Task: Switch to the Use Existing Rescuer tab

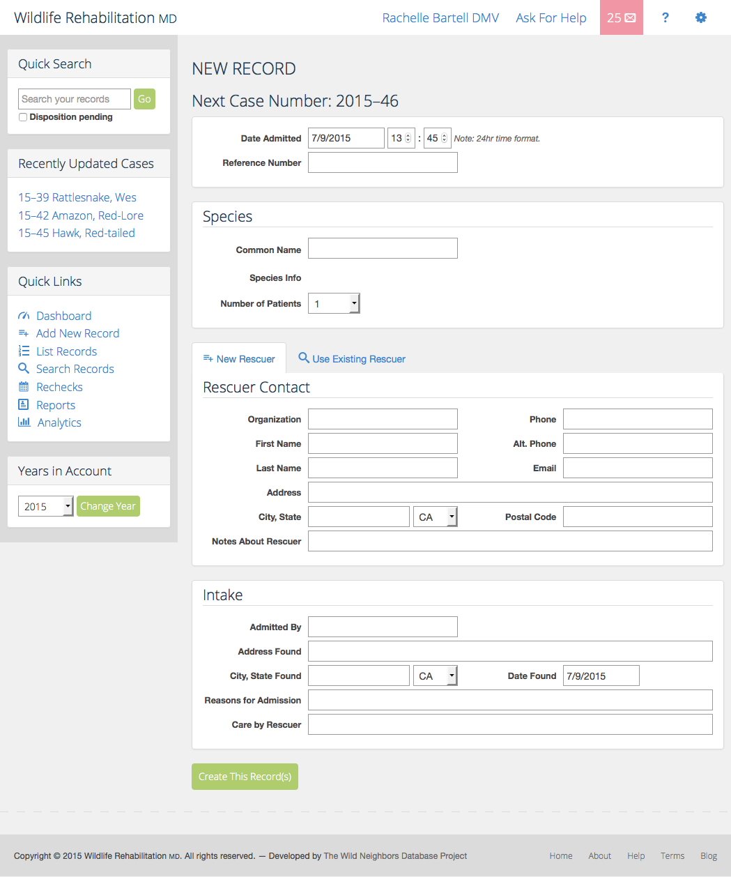Action: [x=351, y=358]
